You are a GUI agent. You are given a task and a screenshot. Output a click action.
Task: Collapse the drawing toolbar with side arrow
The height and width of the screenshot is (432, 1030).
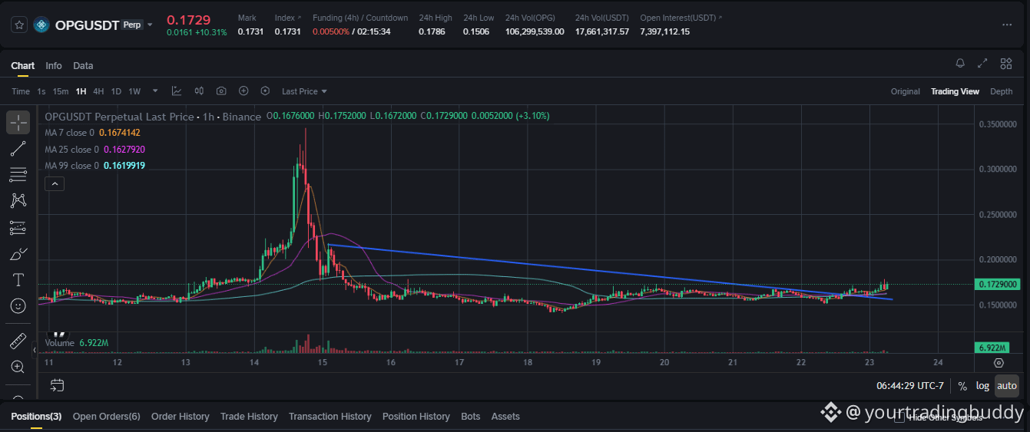pyautogui.click(x=34, y=350)
